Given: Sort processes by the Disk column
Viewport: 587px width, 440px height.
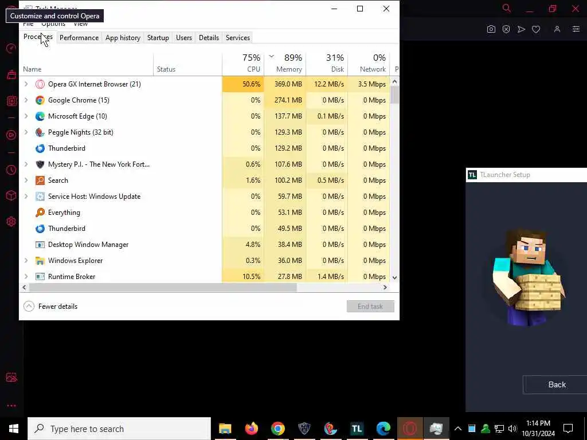Looking at the screenshot, I should [327, 64].
